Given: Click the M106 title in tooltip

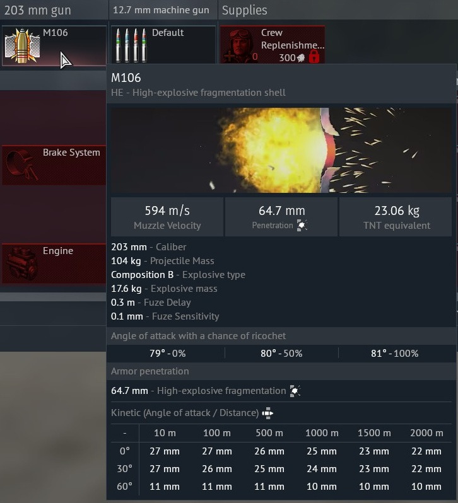Looking at the screenshot, I should tap(126, 78).
